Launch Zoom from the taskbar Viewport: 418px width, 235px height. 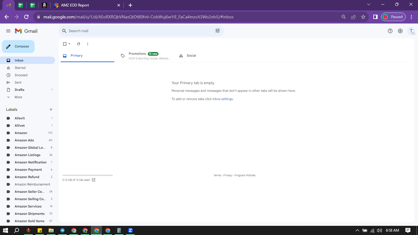130,230
